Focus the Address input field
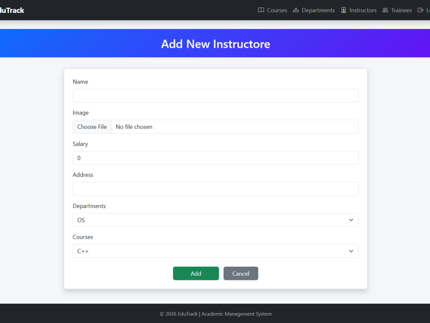 coord(215,189)
